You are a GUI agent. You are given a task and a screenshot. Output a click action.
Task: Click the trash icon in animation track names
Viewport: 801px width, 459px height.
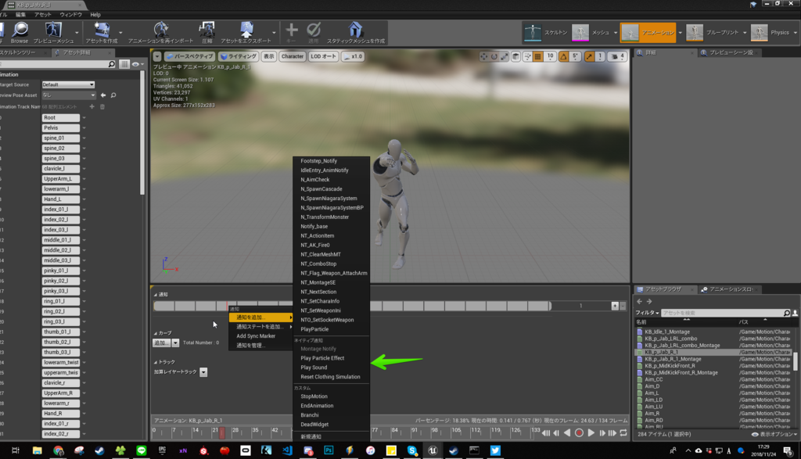pos(102,106)
